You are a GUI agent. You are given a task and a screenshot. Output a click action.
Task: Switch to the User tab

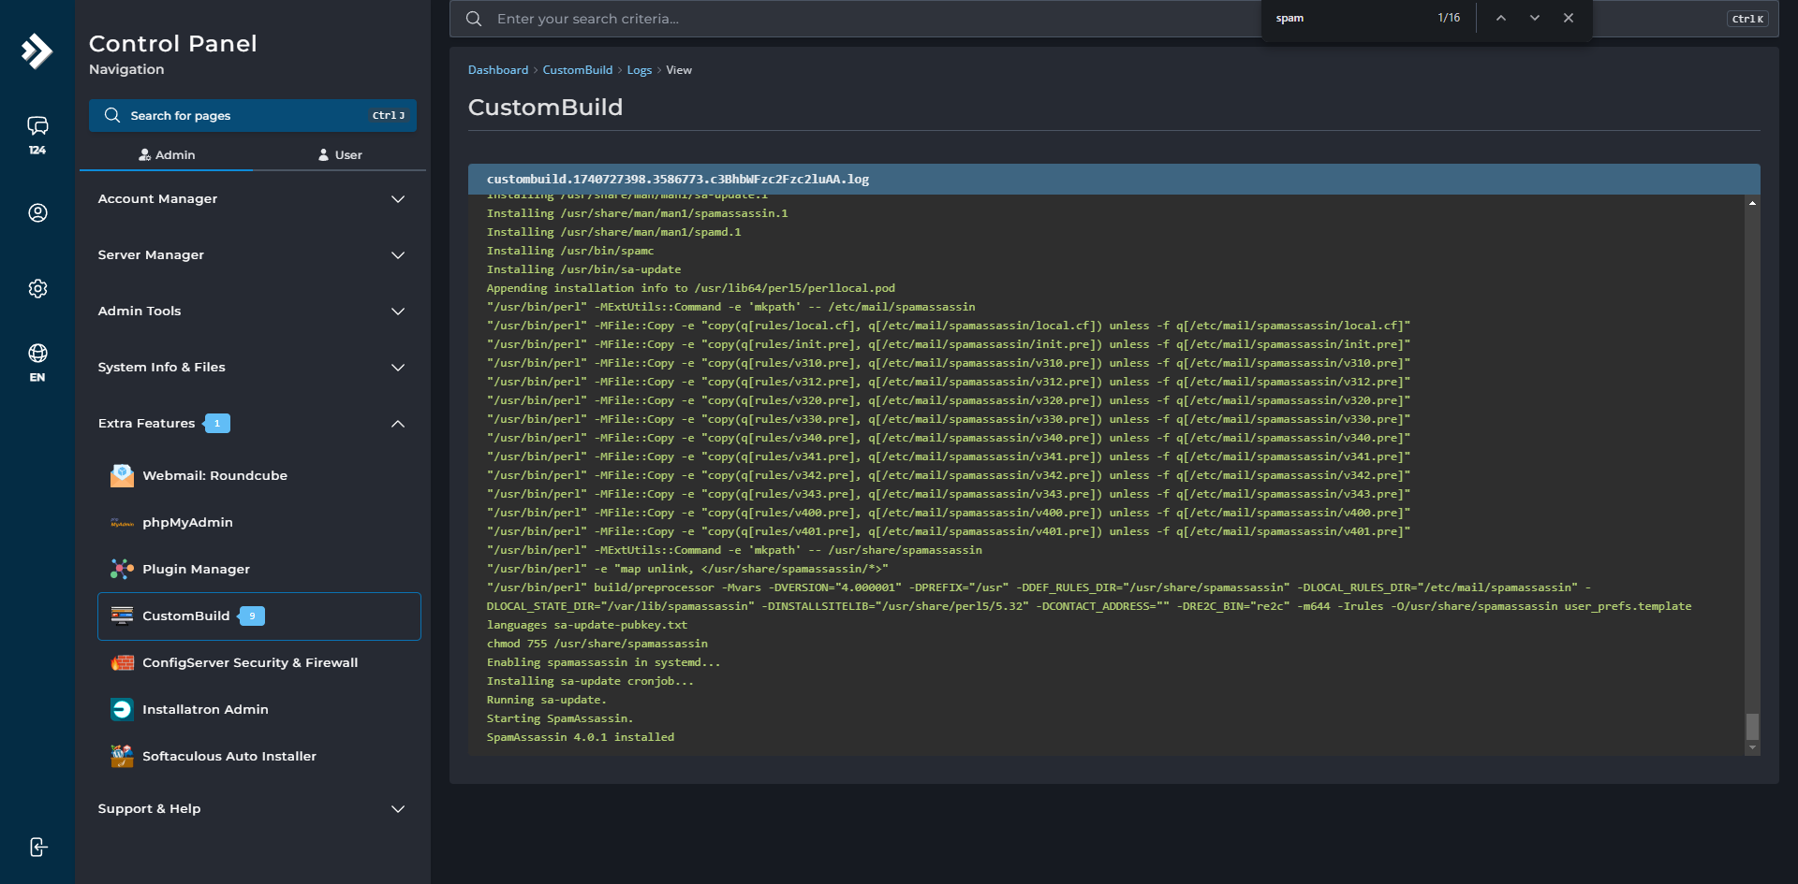point(340,154)
